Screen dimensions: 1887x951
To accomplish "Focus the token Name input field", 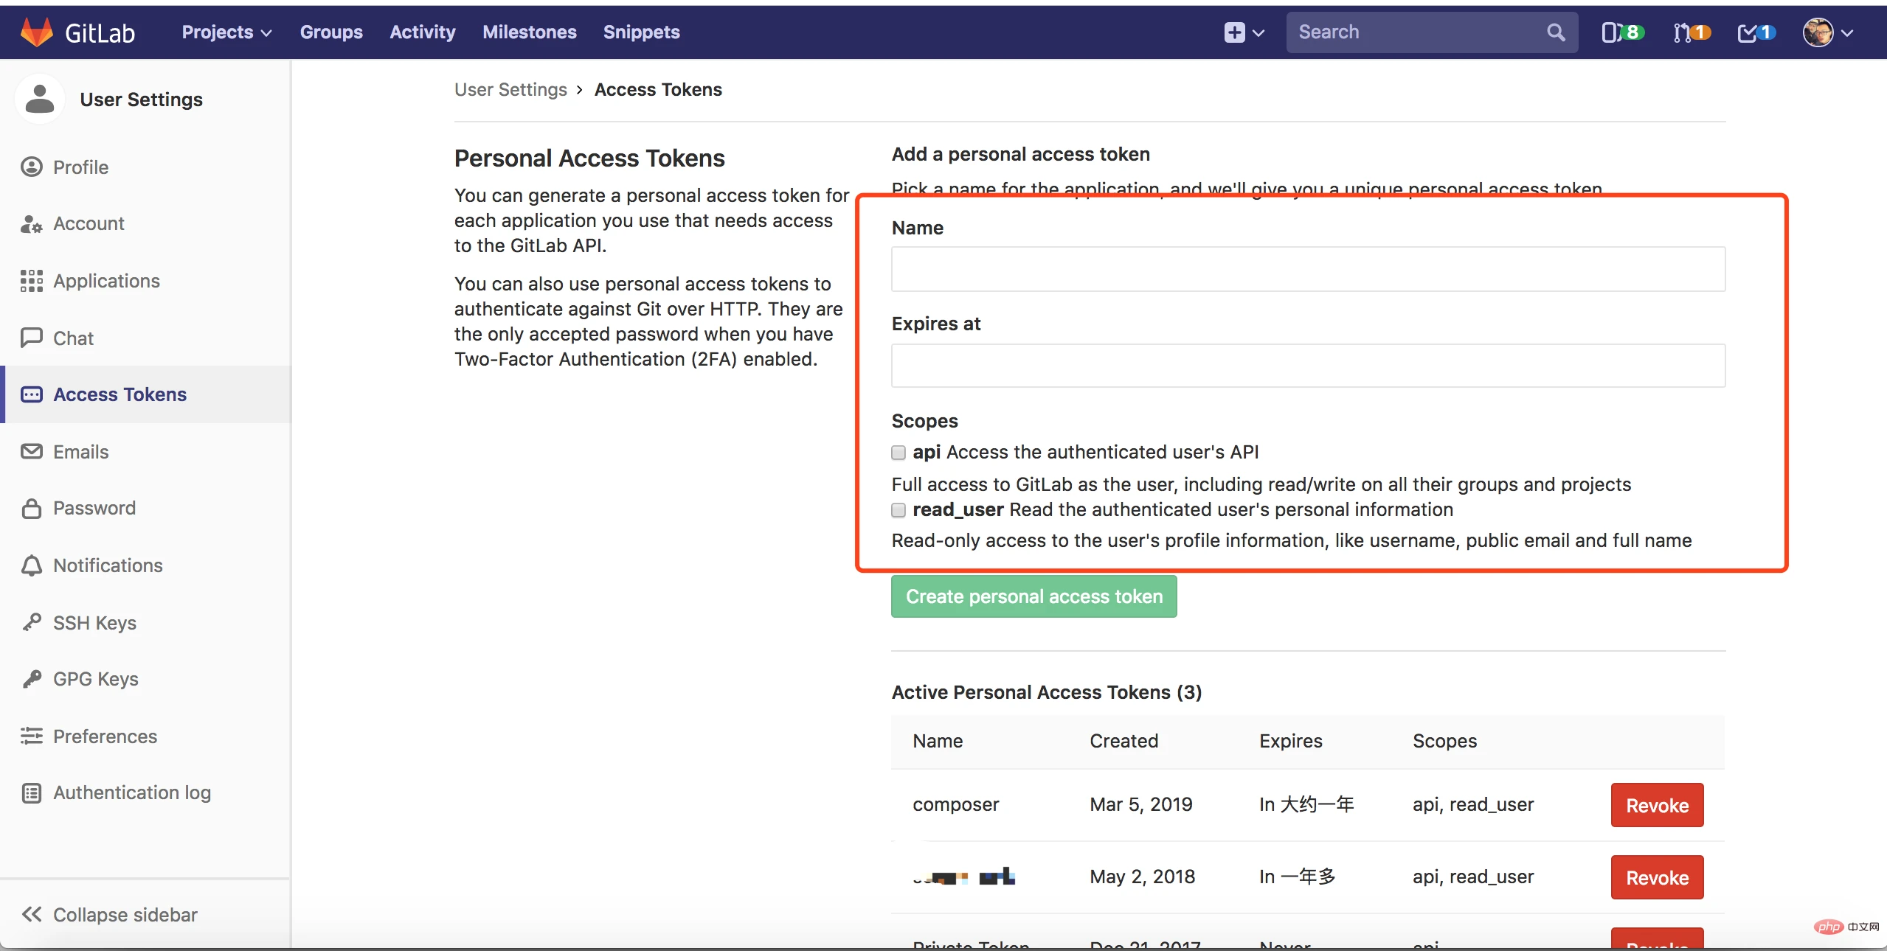I will coord(1309,269).
